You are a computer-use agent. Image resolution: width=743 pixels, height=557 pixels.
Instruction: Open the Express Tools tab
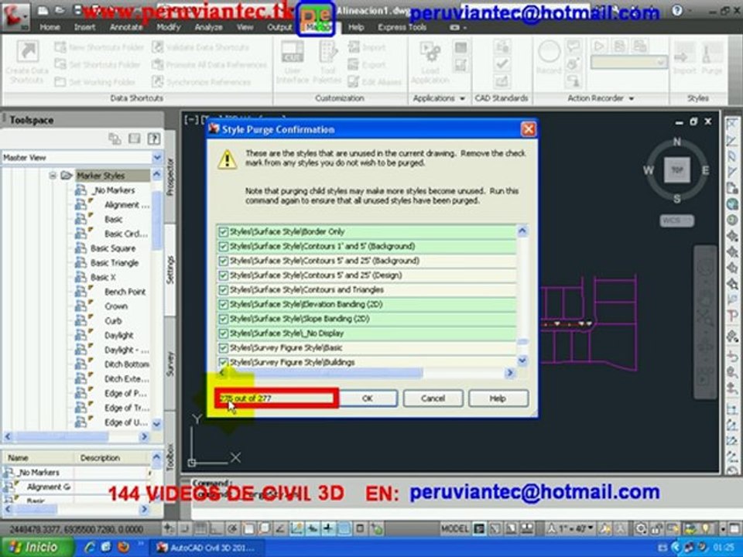402,27
